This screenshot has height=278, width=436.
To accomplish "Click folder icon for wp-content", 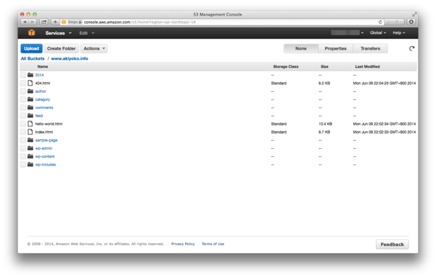I will click(31, 156).
